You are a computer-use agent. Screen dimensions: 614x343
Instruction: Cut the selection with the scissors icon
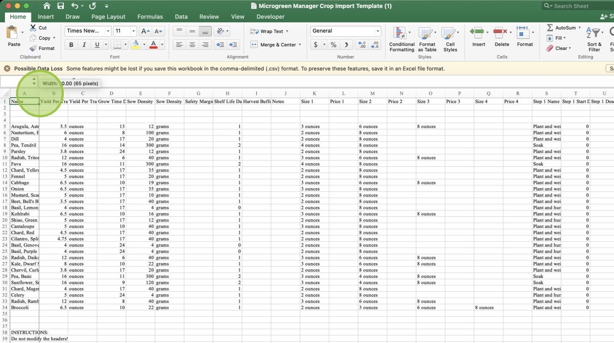point(33,28)
